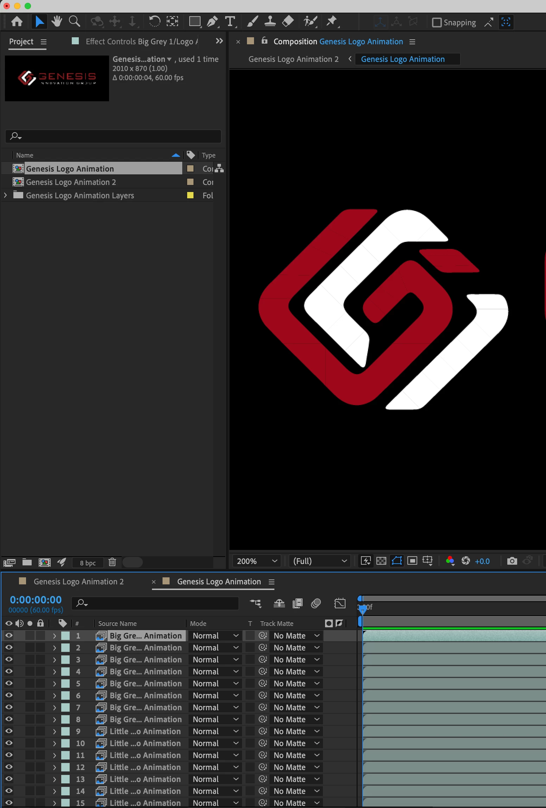Hide layer 12 using eye toggle
This screenshot has width=546, height=808.
pos(9,767)
